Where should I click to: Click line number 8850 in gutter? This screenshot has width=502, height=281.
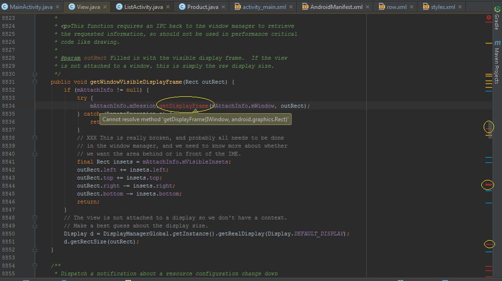tap(8, 234)
